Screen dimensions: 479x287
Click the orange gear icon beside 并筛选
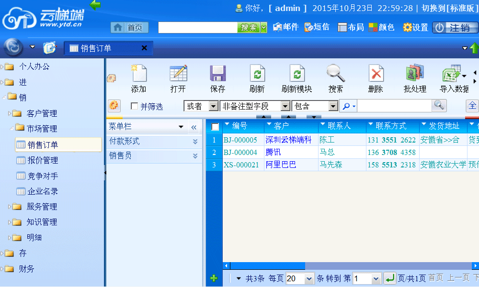point(114,106)
